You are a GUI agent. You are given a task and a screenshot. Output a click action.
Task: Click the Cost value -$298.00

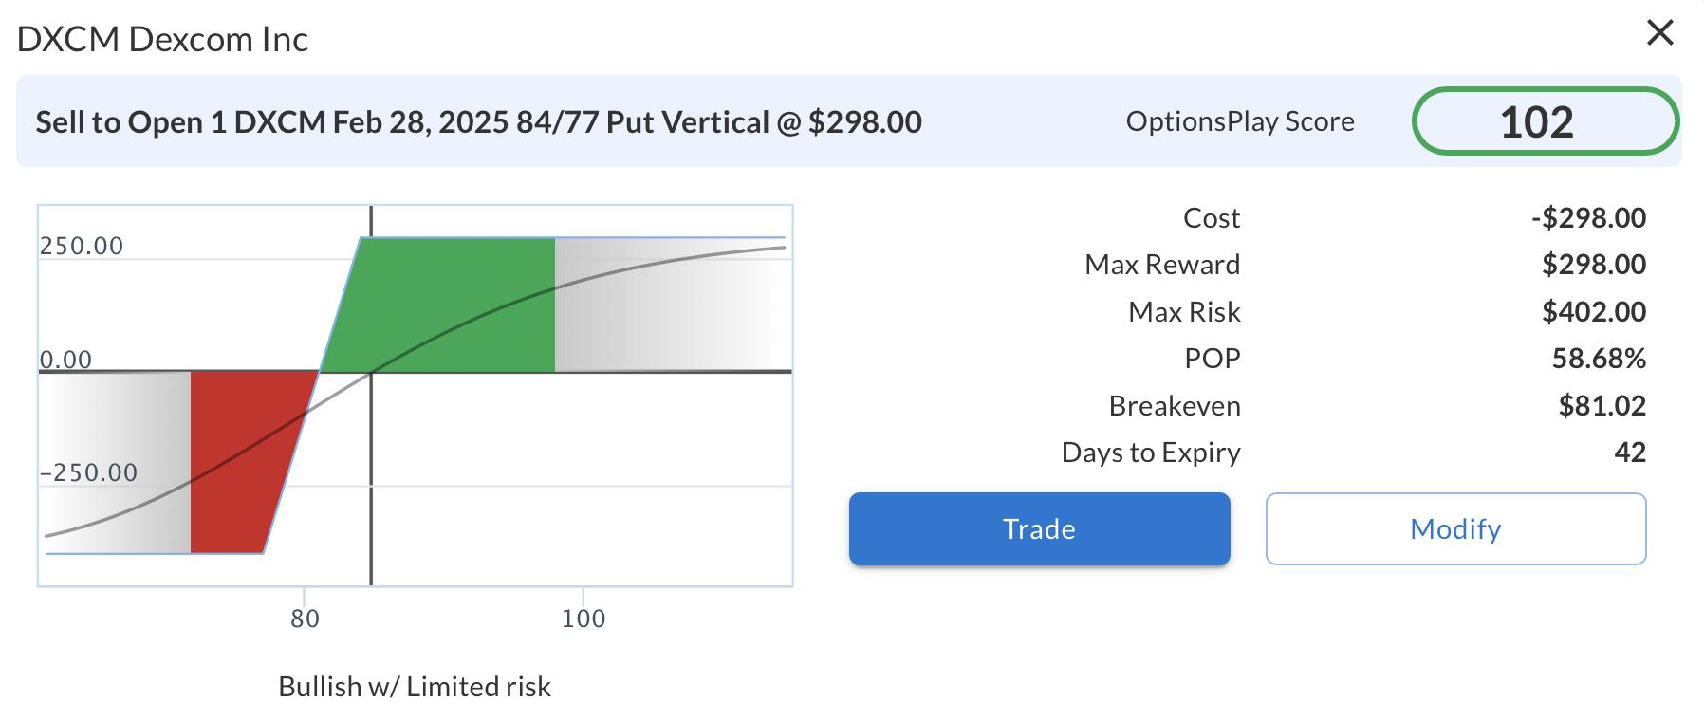pyautogui.click(x=1588, y=218)
